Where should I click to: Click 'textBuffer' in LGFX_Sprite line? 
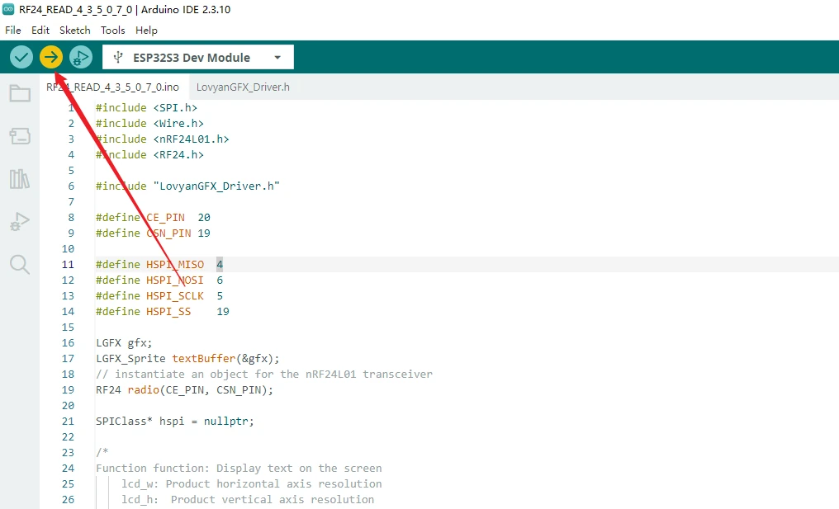(x=203, y=358)
